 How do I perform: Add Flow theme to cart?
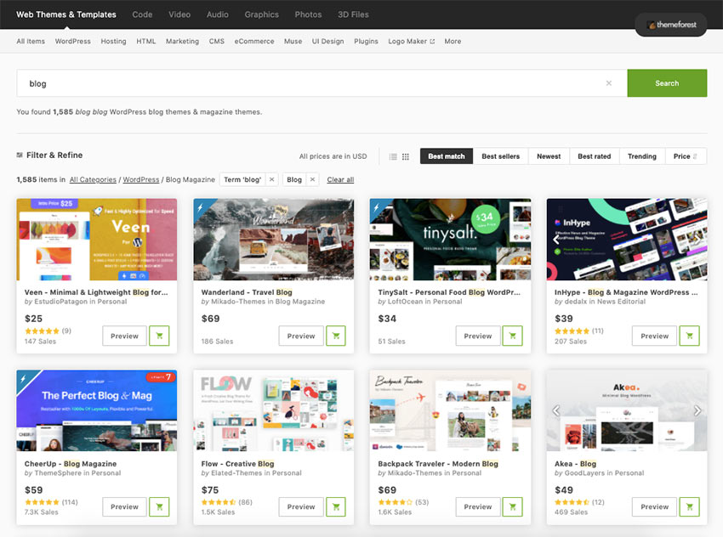(336, 506)
